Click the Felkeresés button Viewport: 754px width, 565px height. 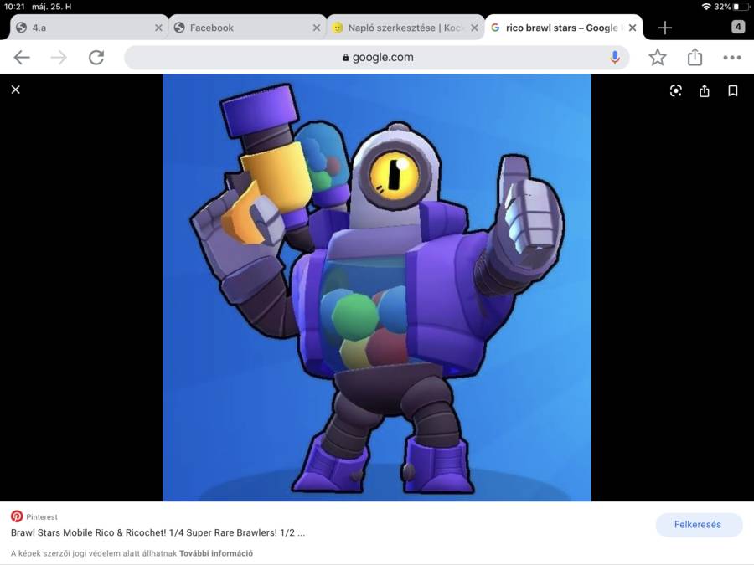(698, 525)
